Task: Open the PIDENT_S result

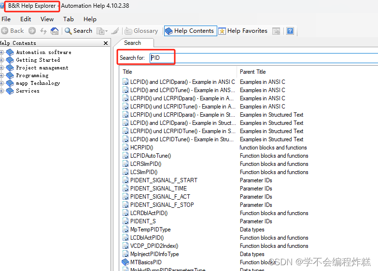Action: pos(143,221)
